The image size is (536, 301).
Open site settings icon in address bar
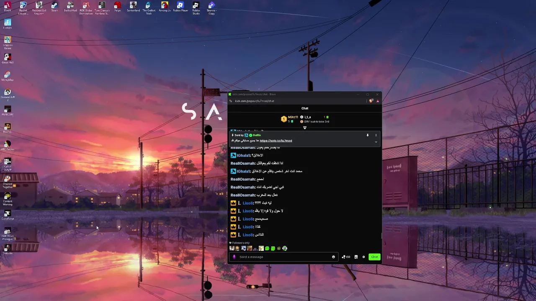231,101
